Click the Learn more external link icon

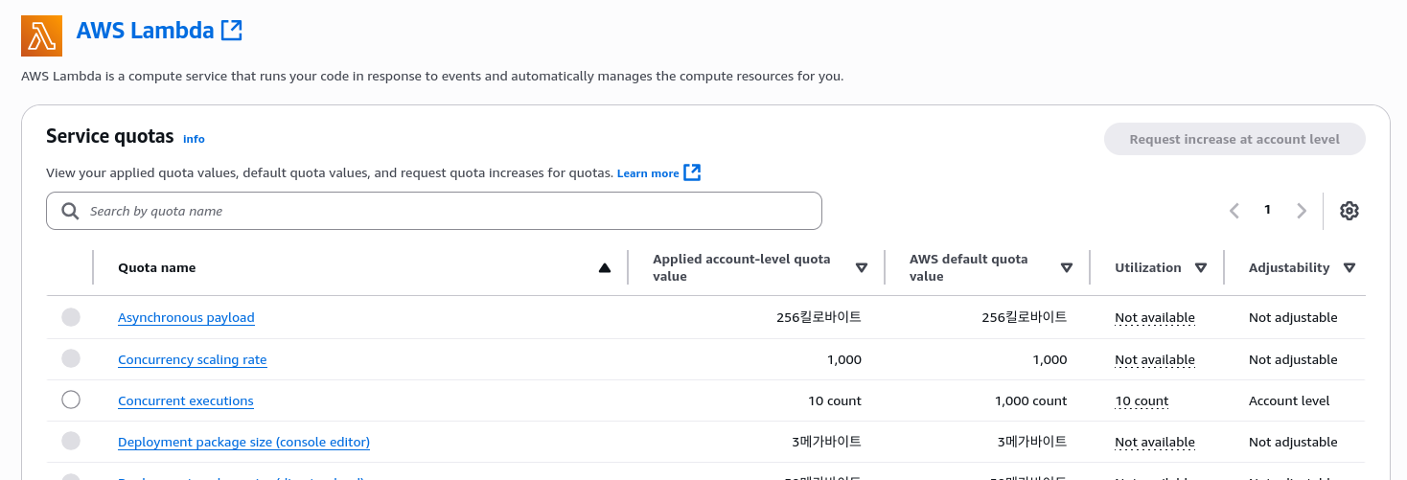692,172
